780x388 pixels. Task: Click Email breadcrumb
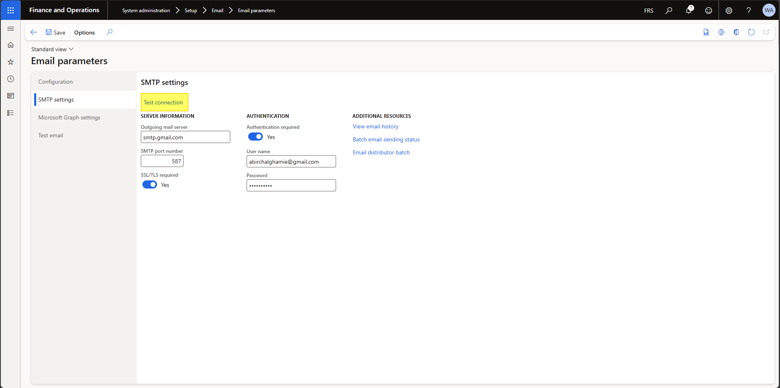[217, 11]
